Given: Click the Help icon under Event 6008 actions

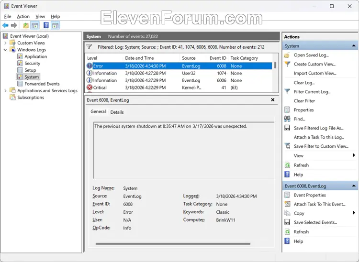Looking at the screenshot, I should click(287, 241).
